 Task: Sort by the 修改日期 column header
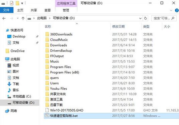tap(118, 26)
